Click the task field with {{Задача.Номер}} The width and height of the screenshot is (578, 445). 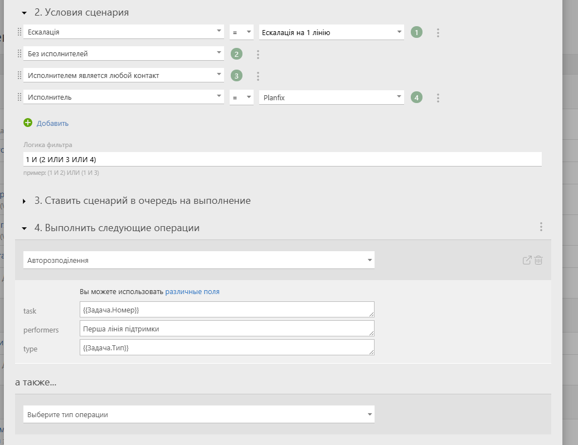(227, 310)
